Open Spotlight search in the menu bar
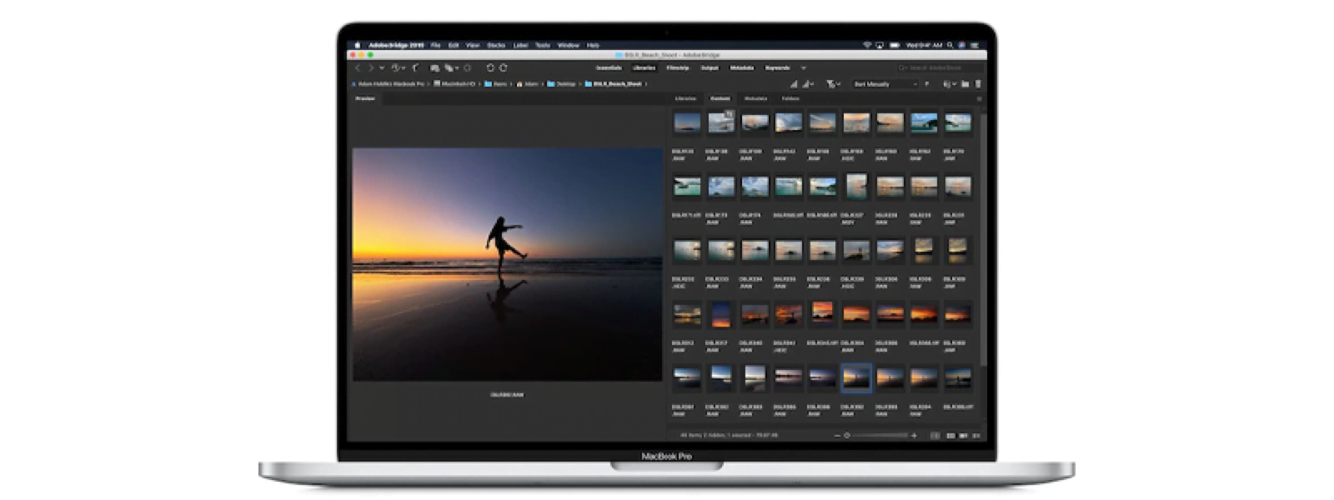This screenshot has width=1334, height=500. pyautogui.click(x=950, y=45)
